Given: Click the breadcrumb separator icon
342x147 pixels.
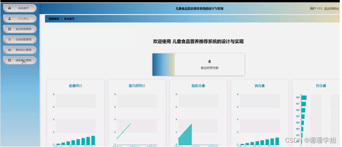Looking at the screenshot, I should pyautogui.click(x=61, y=19).
